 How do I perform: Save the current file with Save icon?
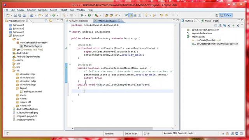tap(15, 15)
